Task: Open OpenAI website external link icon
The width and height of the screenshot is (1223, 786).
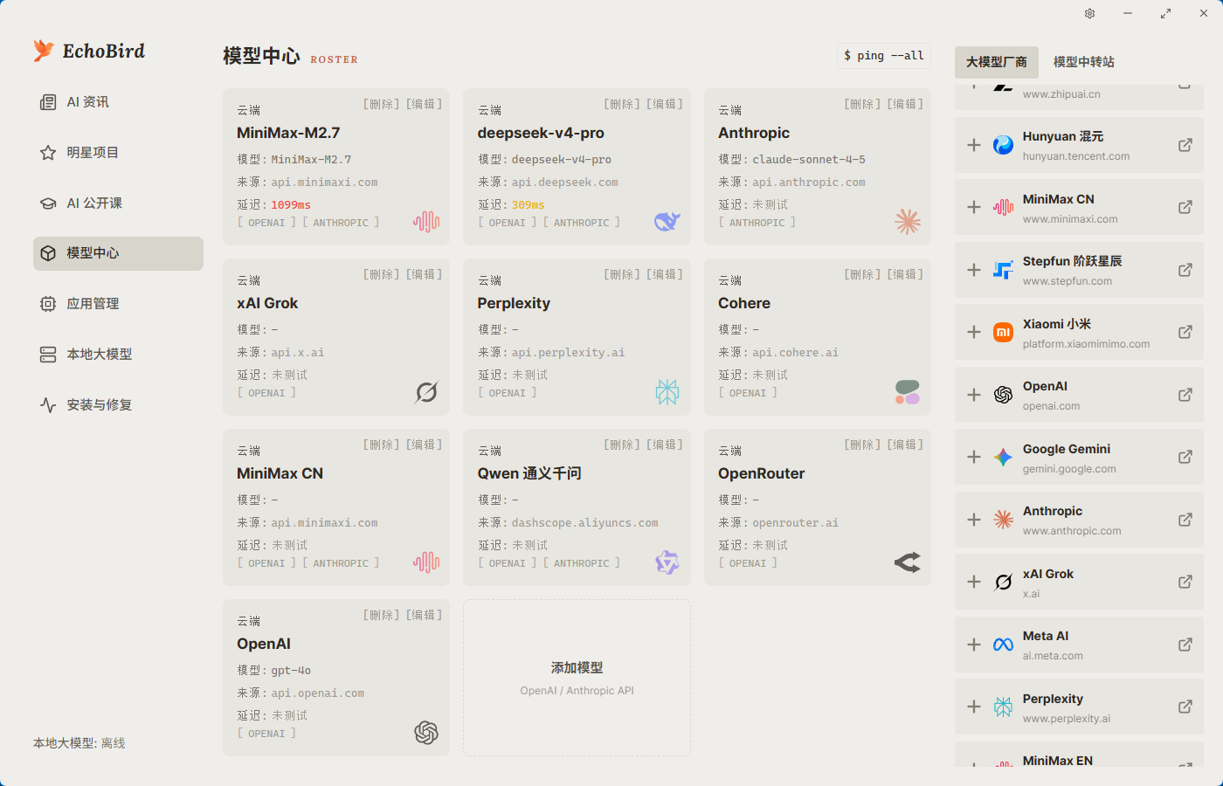Action: point(1185,395)
